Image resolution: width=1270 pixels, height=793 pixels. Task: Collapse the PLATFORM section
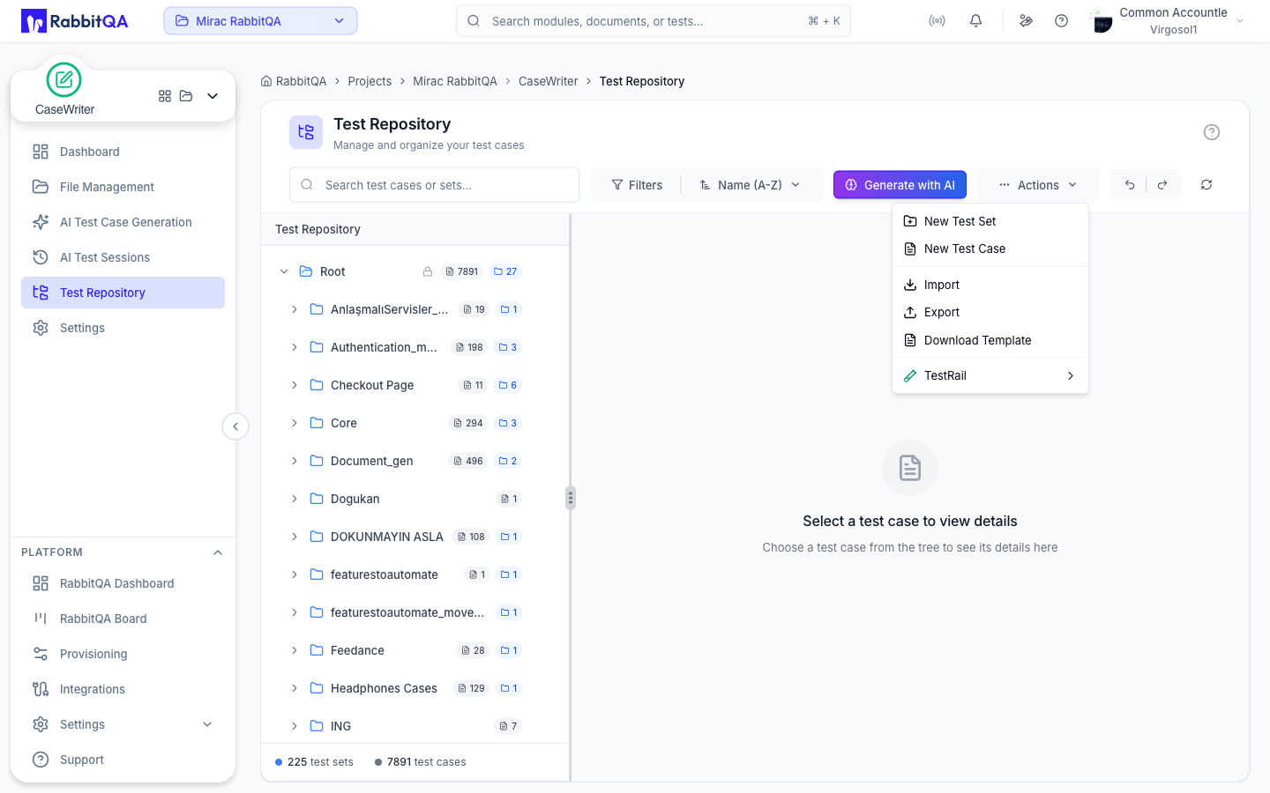218,552
